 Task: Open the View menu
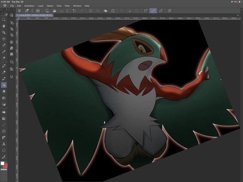(59, 6)
